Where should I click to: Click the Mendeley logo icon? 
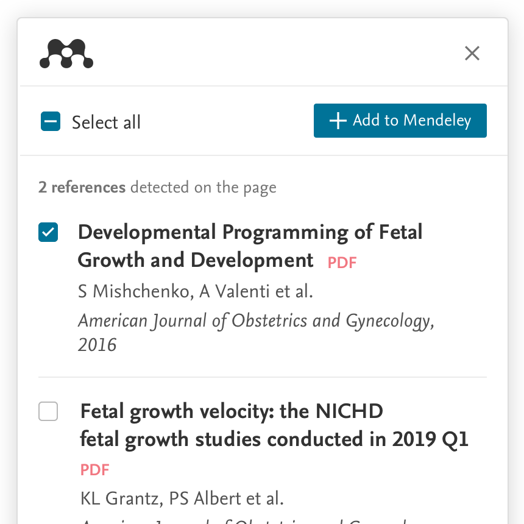[66, 54]
